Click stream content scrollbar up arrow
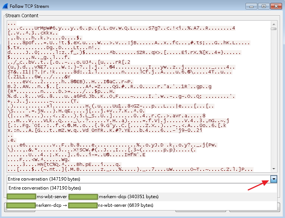 click(274, 24)
